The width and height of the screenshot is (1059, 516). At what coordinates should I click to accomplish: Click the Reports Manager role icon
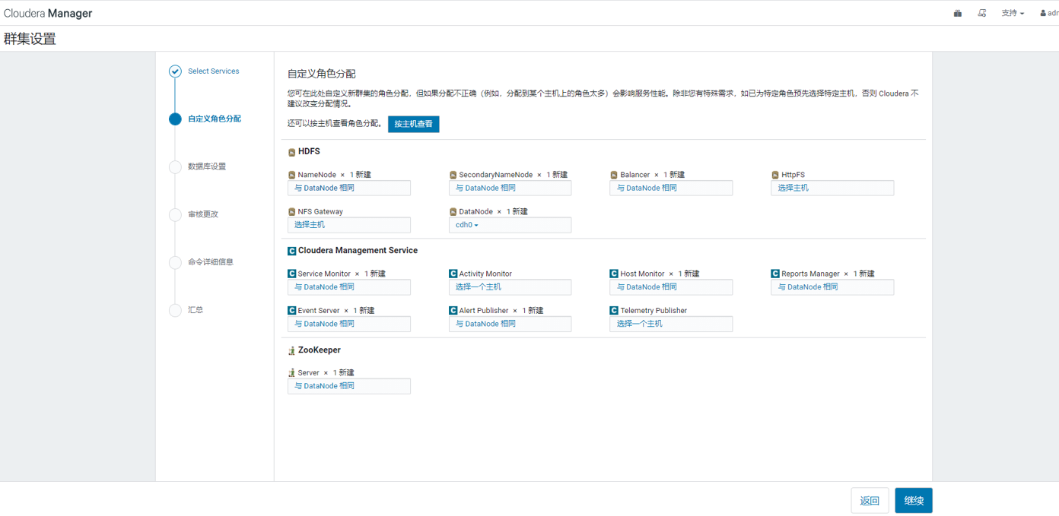(775, 274)
